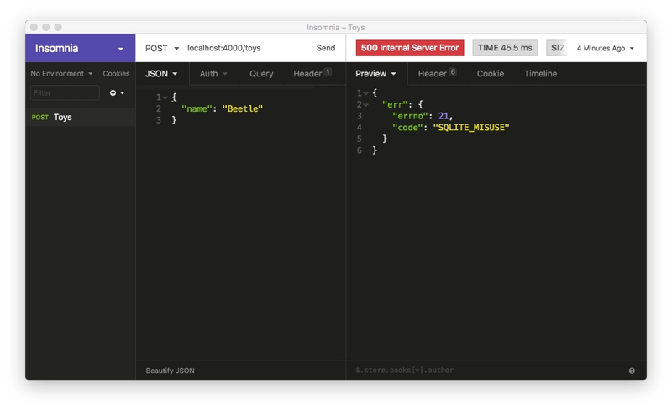Switch to the Timeline tab
The width and height of the screenshot is (672, 410).
pyautogui.click(x=540, y=74)
